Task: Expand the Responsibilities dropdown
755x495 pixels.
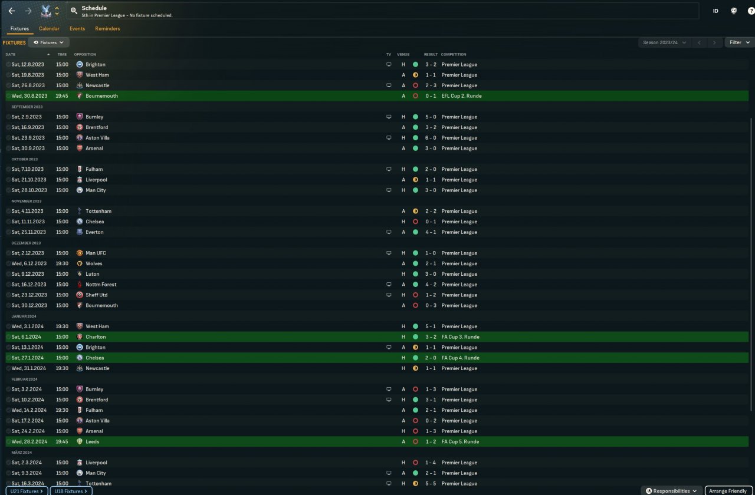Action: 671,491
